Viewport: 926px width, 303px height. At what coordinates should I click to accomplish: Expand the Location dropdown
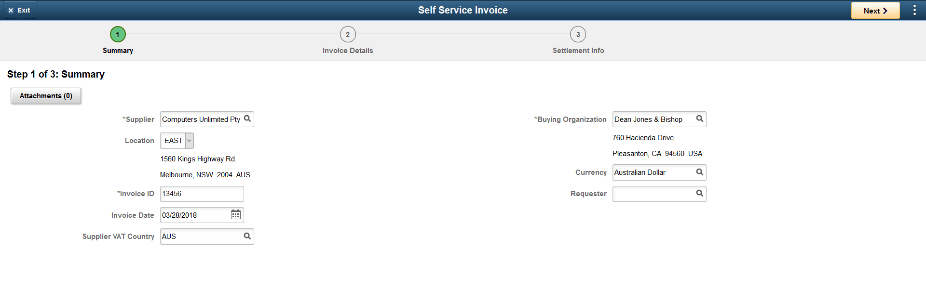tap(189, 140)
